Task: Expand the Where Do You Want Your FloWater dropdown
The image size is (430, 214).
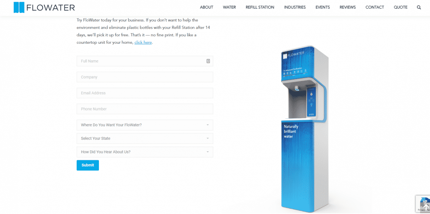Action: tap(145, 125)
